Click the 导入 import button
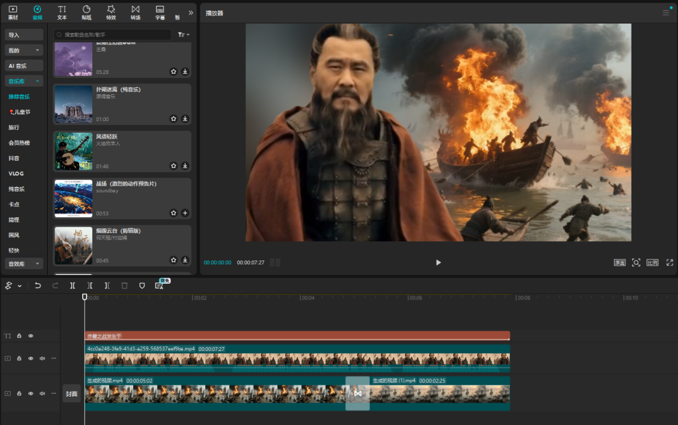 (24, 35)
